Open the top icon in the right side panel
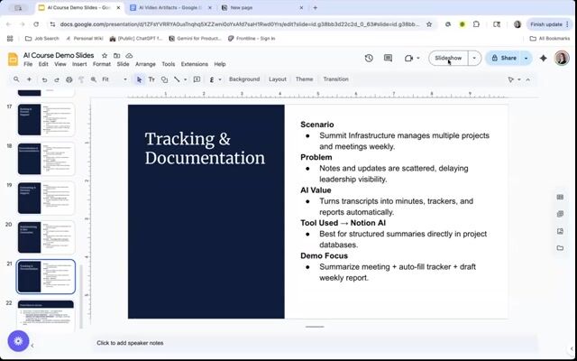 coord(560,197)
